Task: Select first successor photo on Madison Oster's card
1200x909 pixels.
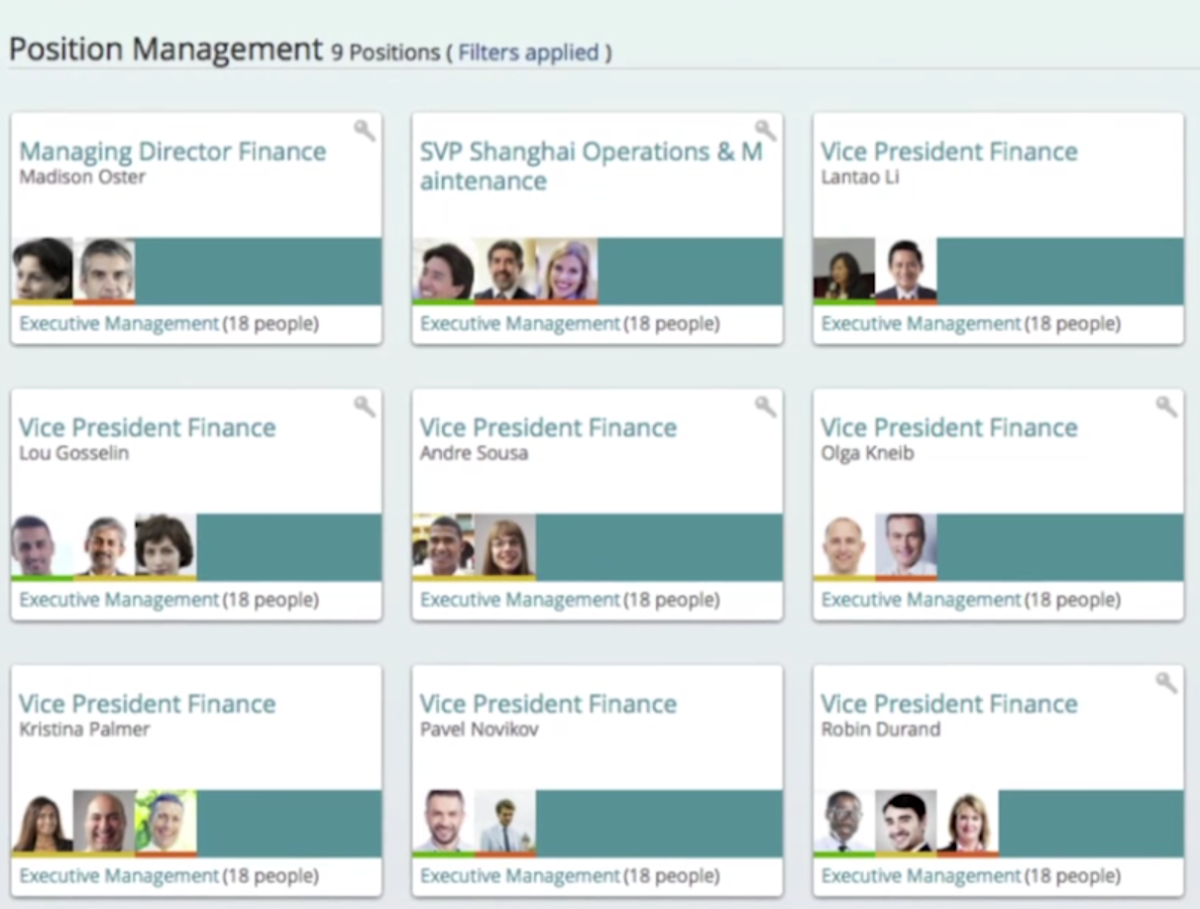Action: tap(43, 270)
